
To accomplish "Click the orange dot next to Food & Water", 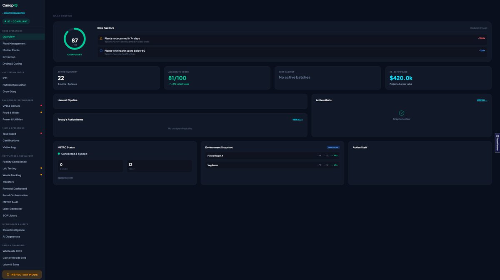I will point(41,112).
